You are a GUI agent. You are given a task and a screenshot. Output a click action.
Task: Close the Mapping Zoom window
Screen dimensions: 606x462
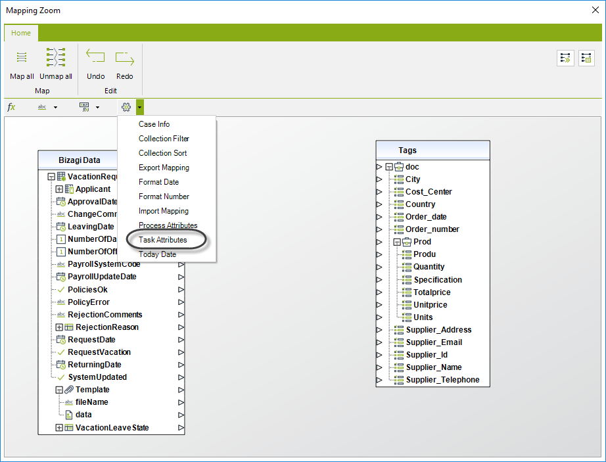click(595, 10)
